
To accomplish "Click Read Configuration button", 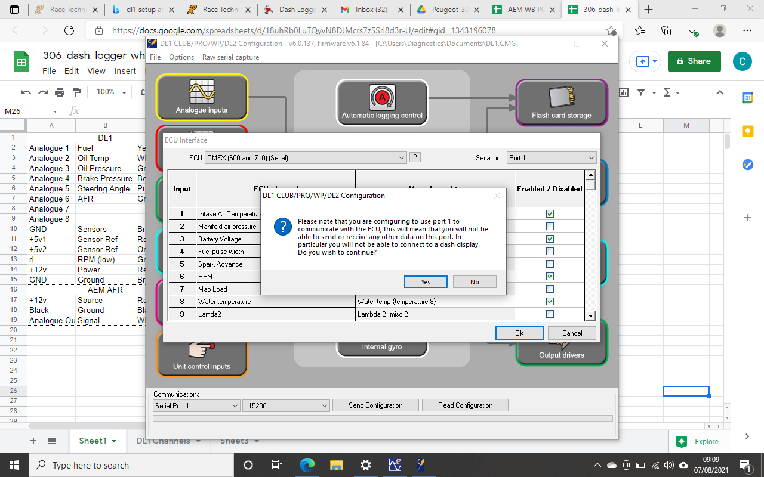I will (x=465, y=405).
